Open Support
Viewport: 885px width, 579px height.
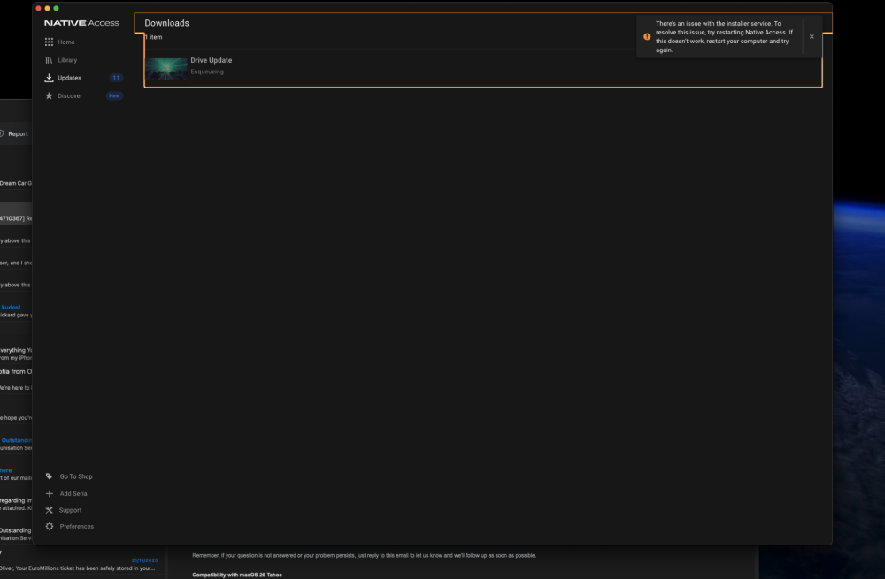click(70, 510)
